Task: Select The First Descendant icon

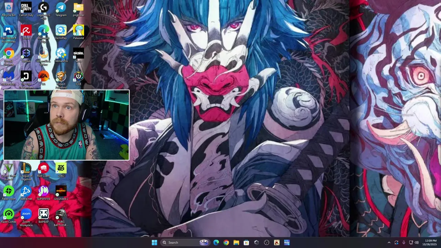Action: point(26,80)
